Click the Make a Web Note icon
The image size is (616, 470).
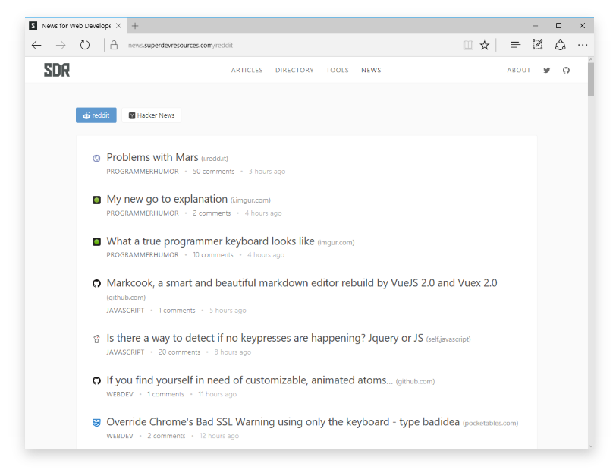pyautogui.click(x=538, y=45)
